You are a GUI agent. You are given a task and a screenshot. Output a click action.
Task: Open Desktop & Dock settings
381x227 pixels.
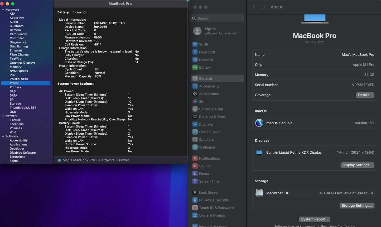[x=212, y=117]
